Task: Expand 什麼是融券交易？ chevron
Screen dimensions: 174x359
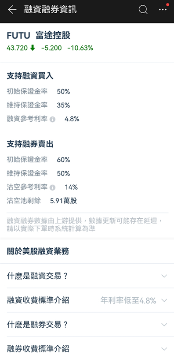Action: [164, 325]
